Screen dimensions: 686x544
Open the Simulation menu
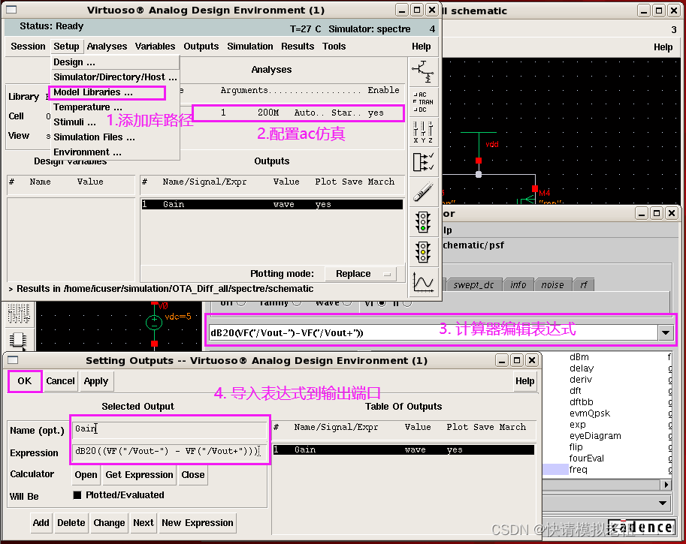[249, 47]
